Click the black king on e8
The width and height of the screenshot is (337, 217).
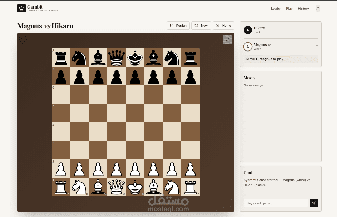point(135,58)
